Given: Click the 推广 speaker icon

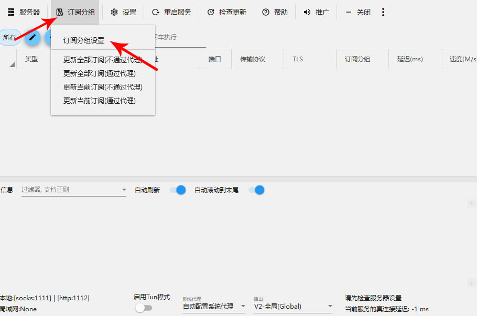Looking at the screenshot, I should pos(307,12).
